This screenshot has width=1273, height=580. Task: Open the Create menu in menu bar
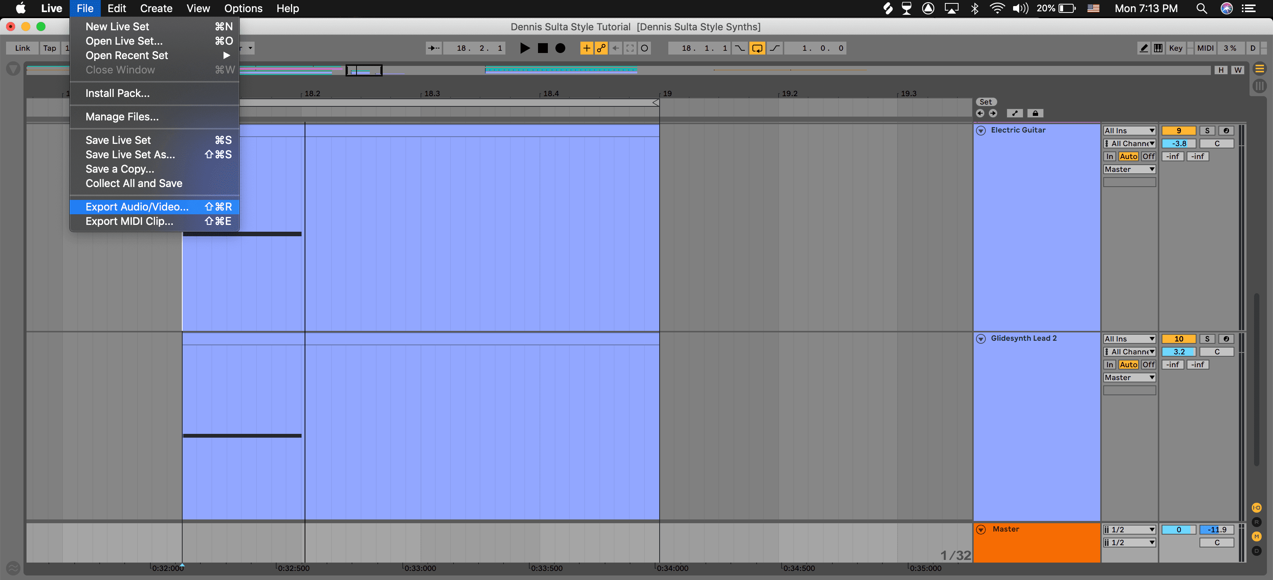pos(156,8)
